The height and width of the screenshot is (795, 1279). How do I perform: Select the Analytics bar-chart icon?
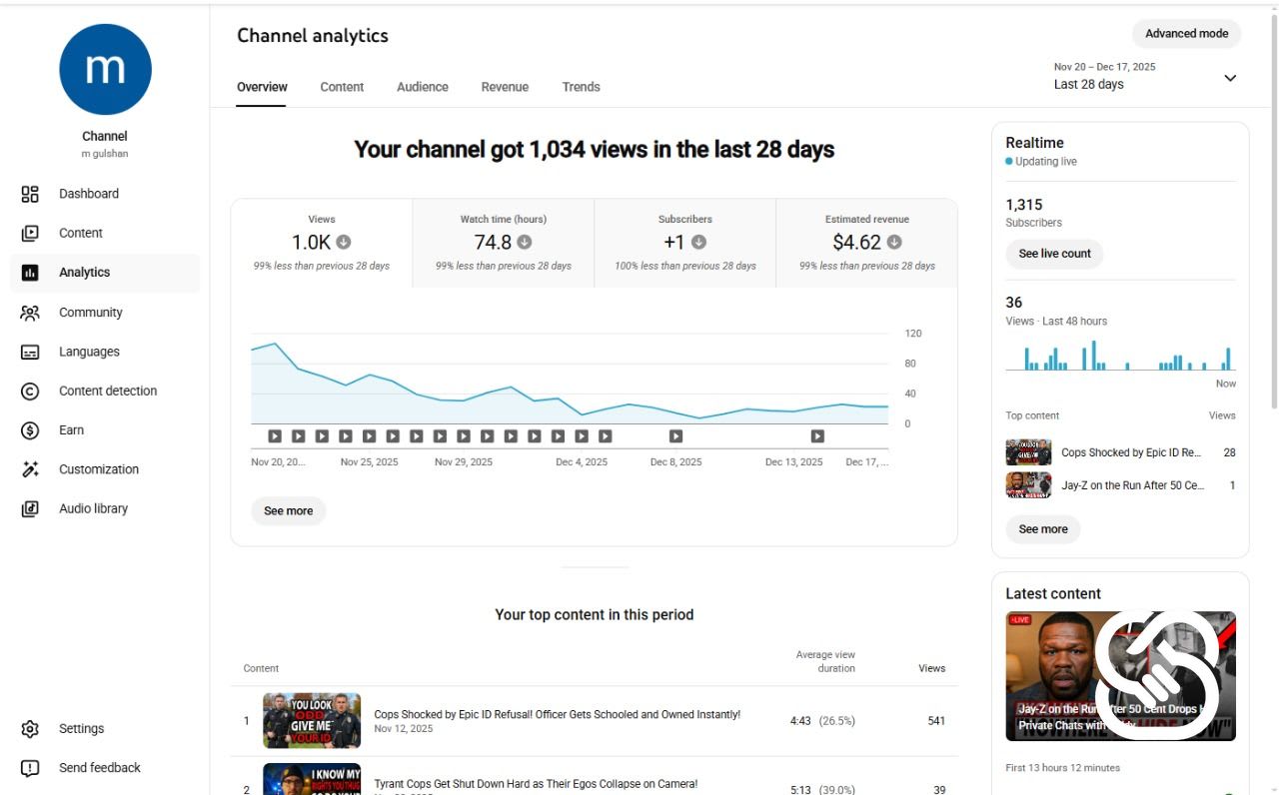[x=30, y=273]
